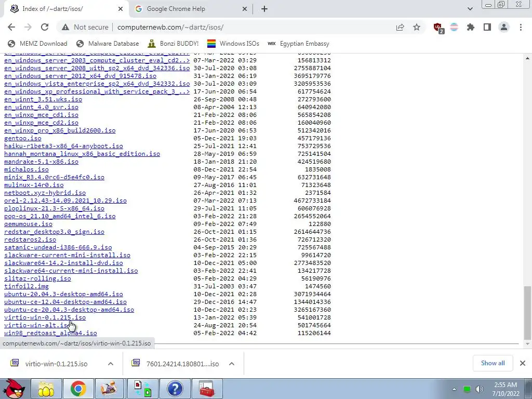Click the Chrome taskbar icon
Viewport: 532px width, 399px height.
[x=78, y=389]
